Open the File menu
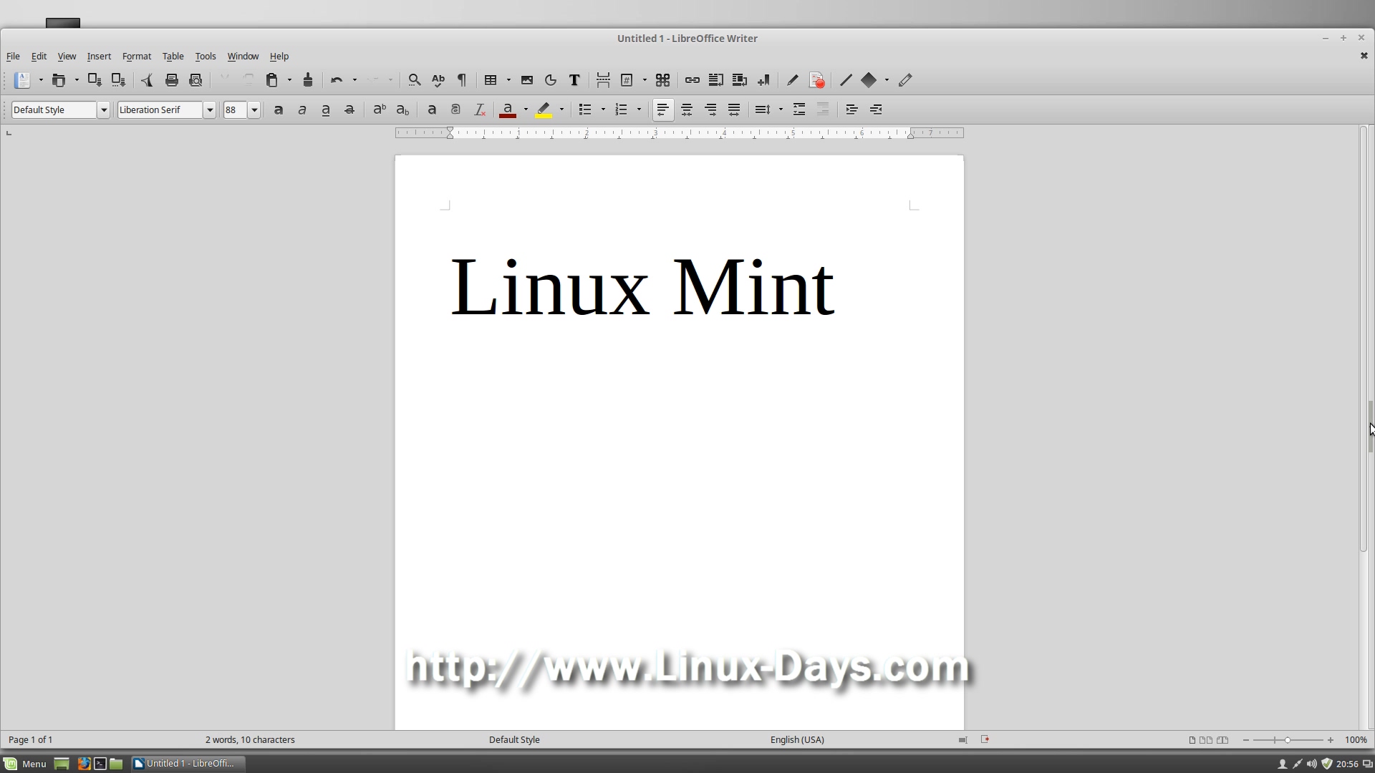Viewport: 1375px width, 773px height. 13,56
